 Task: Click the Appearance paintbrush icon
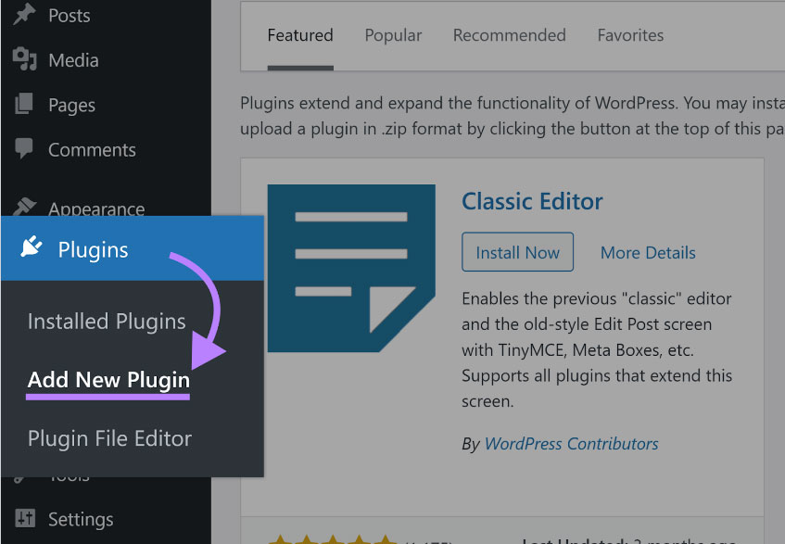pos(25,208)
